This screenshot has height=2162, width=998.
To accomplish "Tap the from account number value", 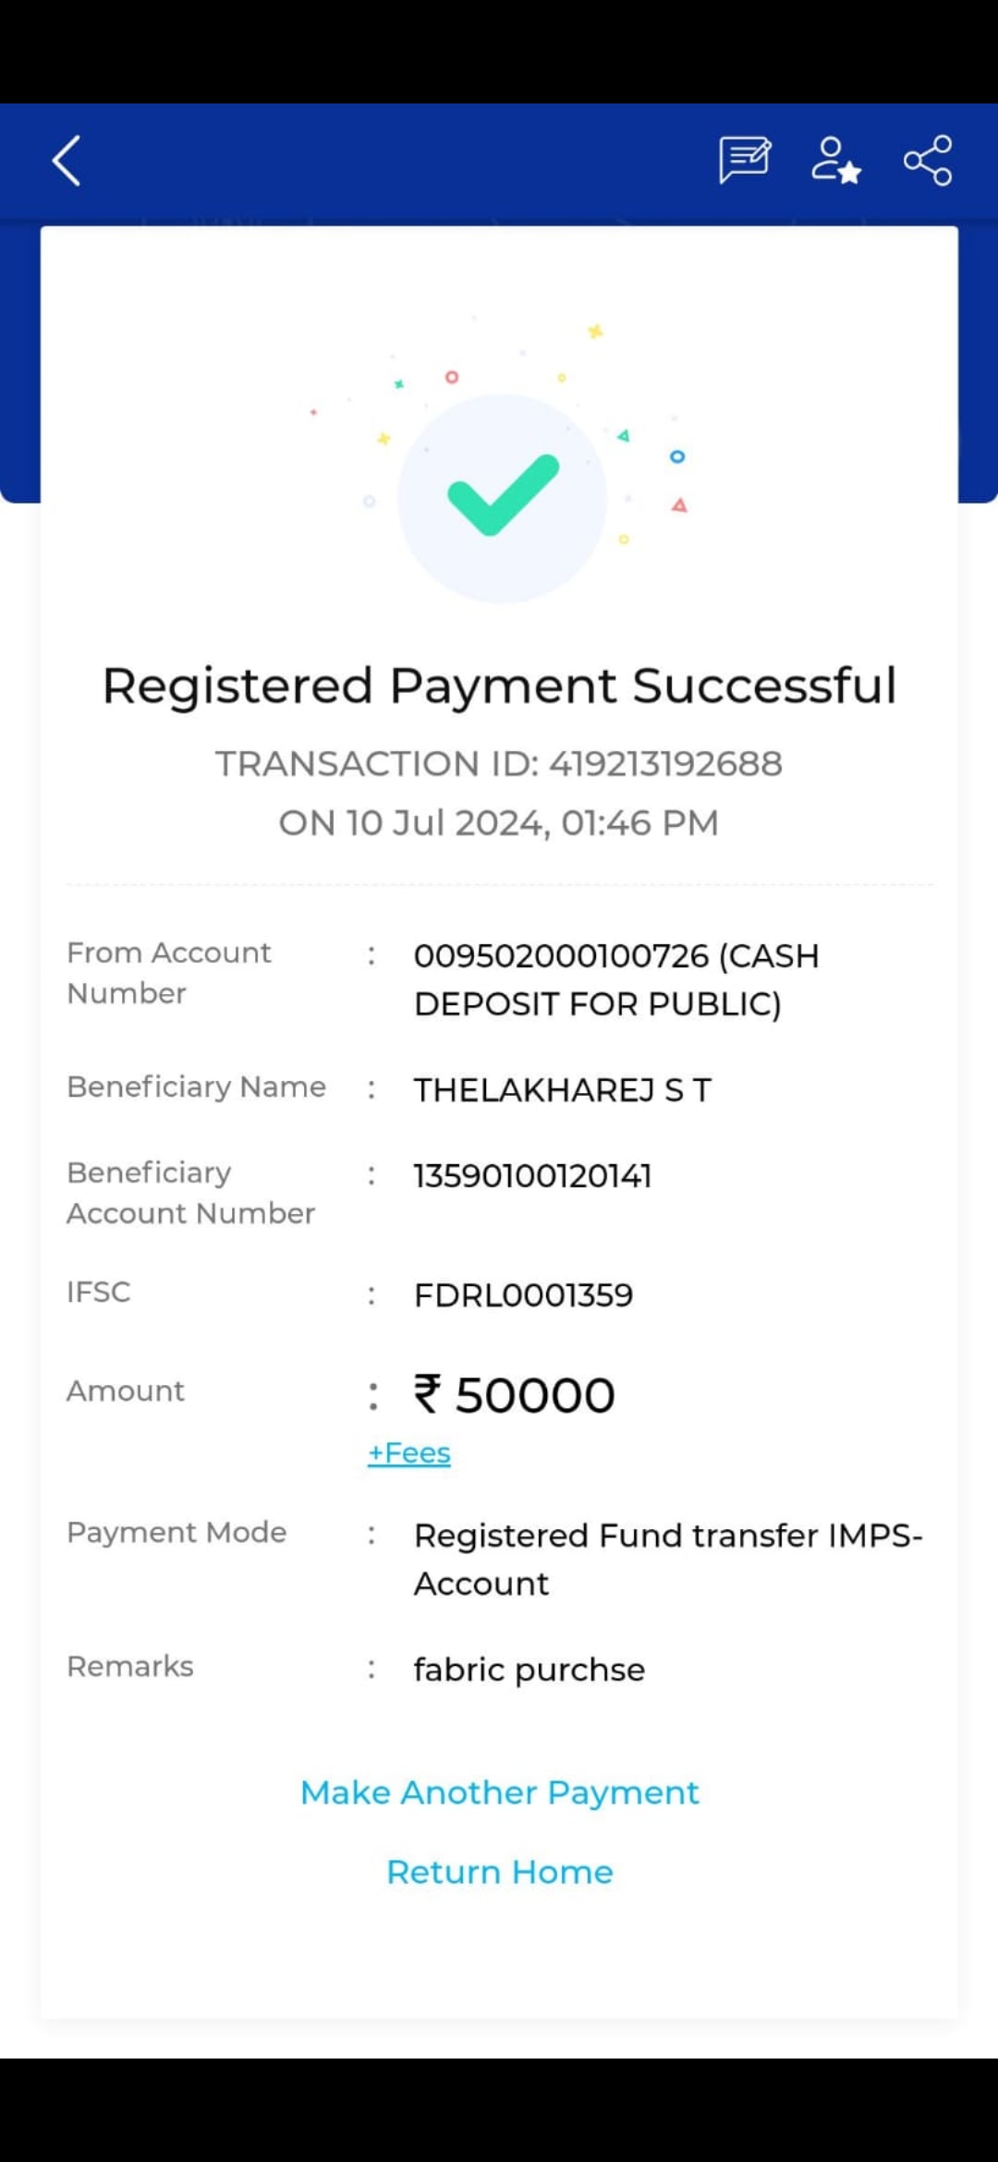I will 616,979.
